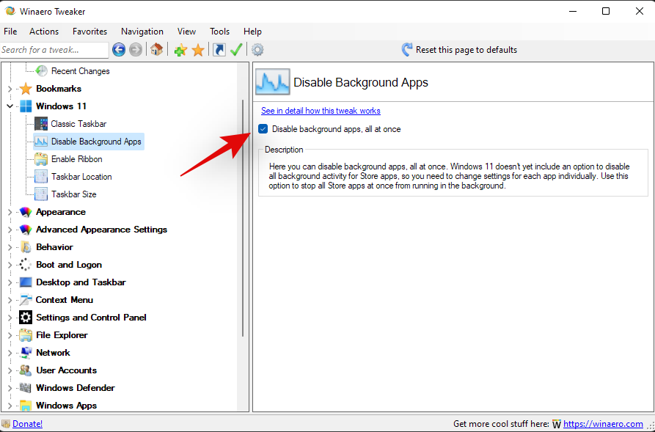Click 'Reset this page to defaults' label
The image size is (655, 432).
pyautogui.click(x=466, y=50)
